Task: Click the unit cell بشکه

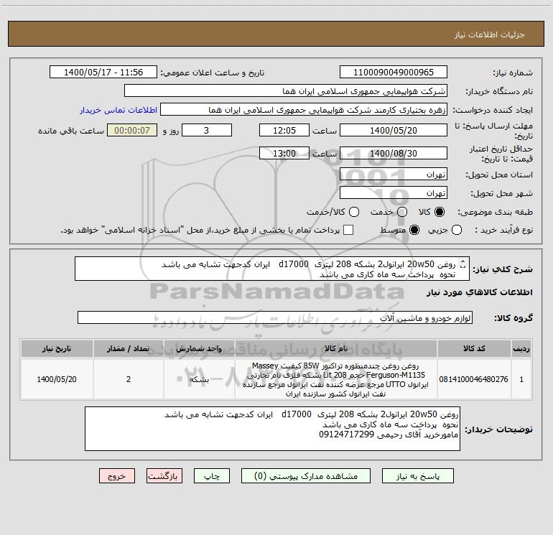Action: pos(199,379)
